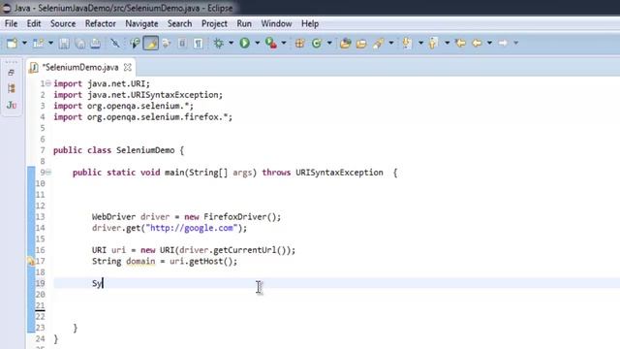Open the Source menu
Viewport: 620px width, 349px height.
[x=63, y=23]
